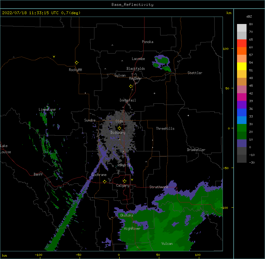Screen dimensions: 265x259
Task: Click the -50 tick on the horizontal axis
Action: pos(78,255)
